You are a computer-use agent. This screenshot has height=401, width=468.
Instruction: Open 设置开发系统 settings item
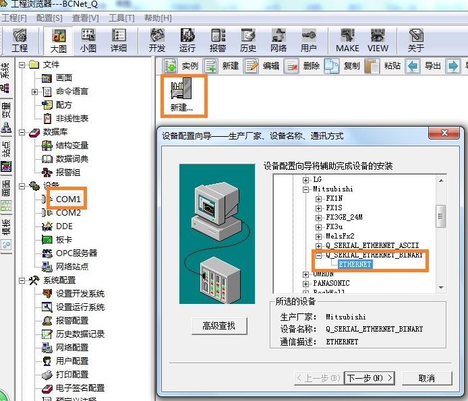tap(80, 294)
